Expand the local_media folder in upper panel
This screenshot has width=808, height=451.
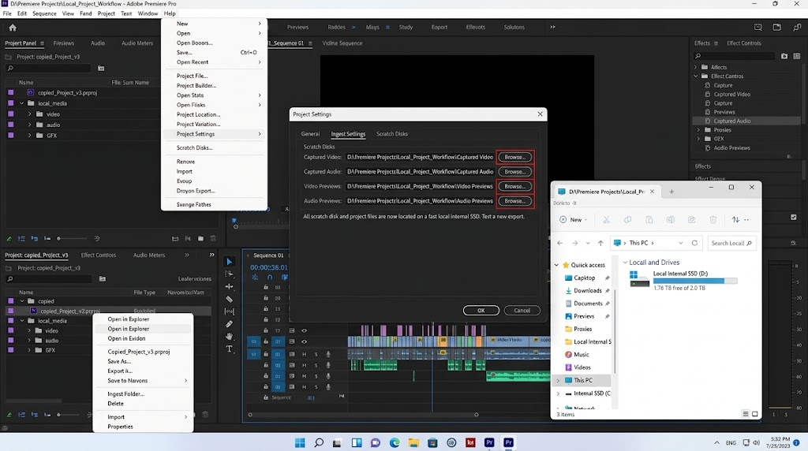pos(22,103)
